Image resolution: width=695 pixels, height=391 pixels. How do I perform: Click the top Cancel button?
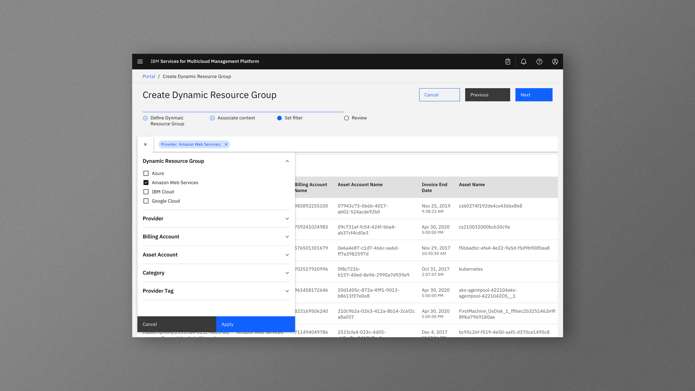[x=439, y=95]
